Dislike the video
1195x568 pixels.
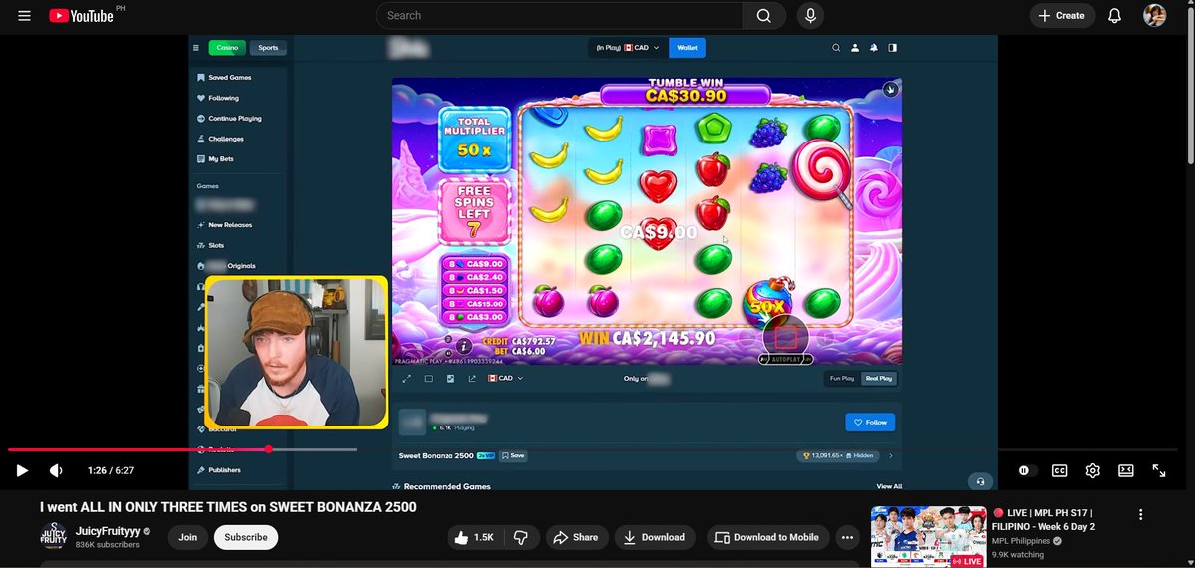point(521,537)
